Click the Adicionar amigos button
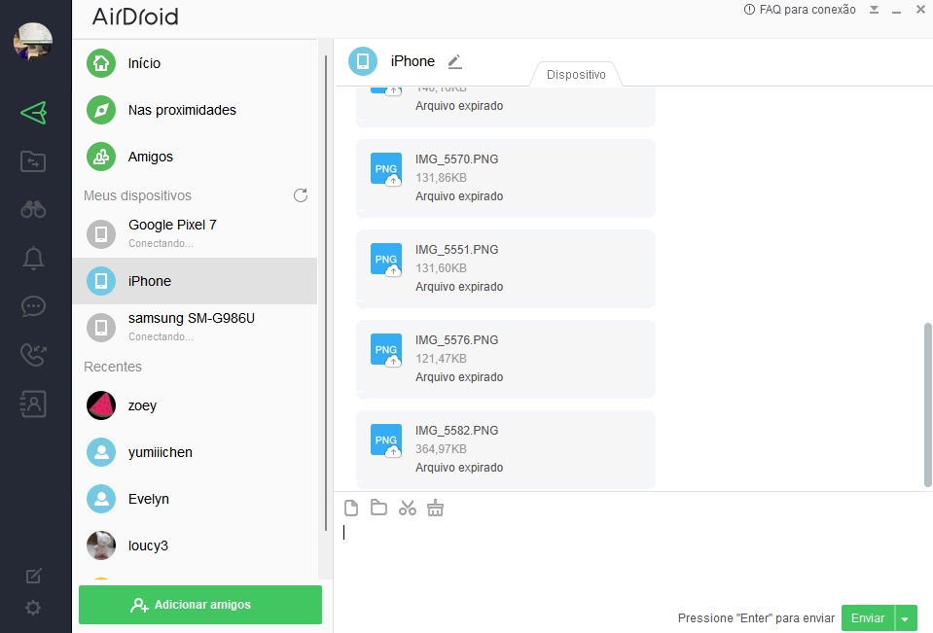Viewport: 933px width, 633px height. pos(199,604)
